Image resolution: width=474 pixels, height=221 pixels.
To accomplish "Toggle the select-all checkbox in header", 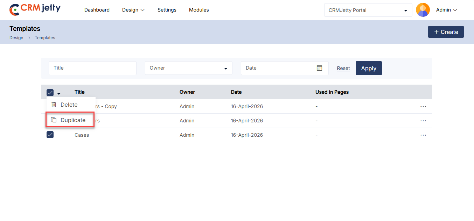I will click(x=50, y=93).
